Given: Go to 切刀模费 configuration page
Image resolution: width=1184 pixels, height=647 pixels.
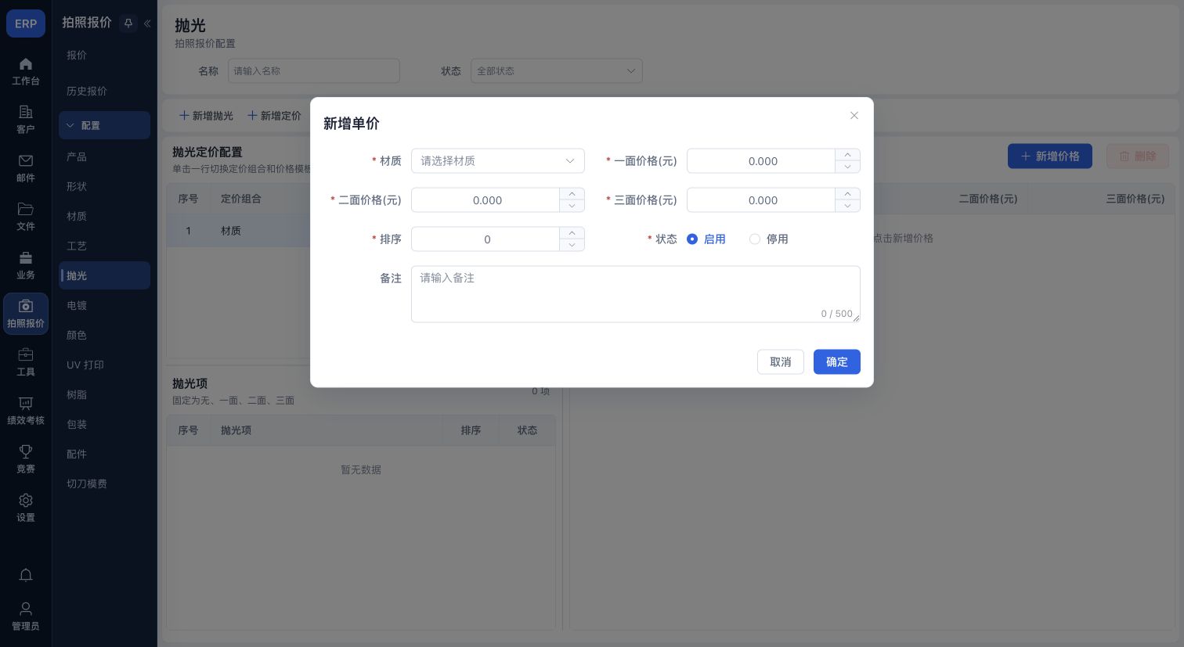Looking at the screenshot, I should (x=87, y=483).
